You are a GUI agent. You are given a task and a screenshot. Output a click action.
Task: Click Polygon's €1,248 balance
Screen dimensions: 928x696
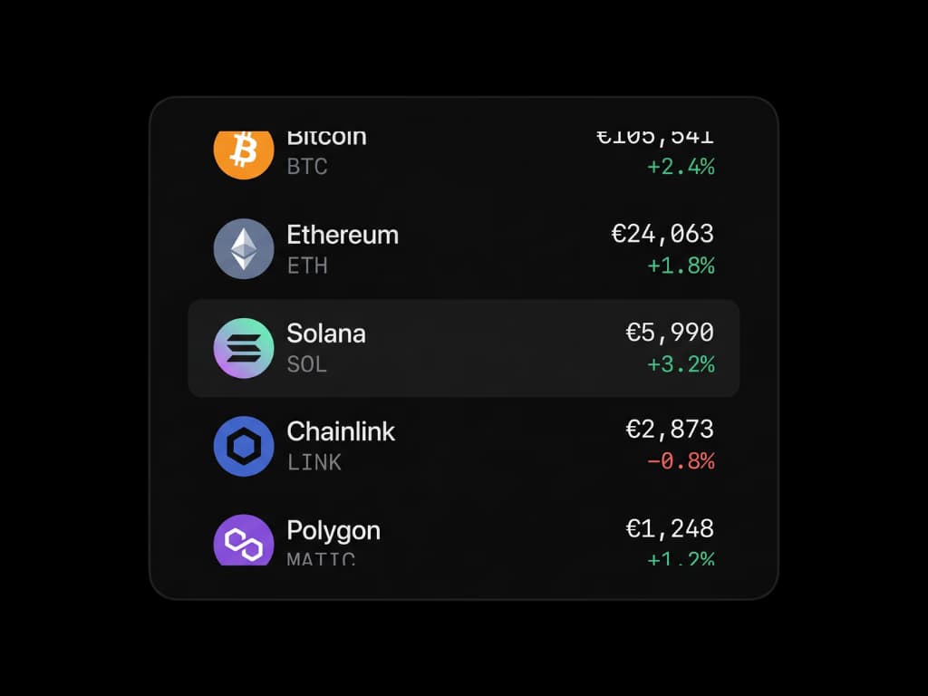670,529
